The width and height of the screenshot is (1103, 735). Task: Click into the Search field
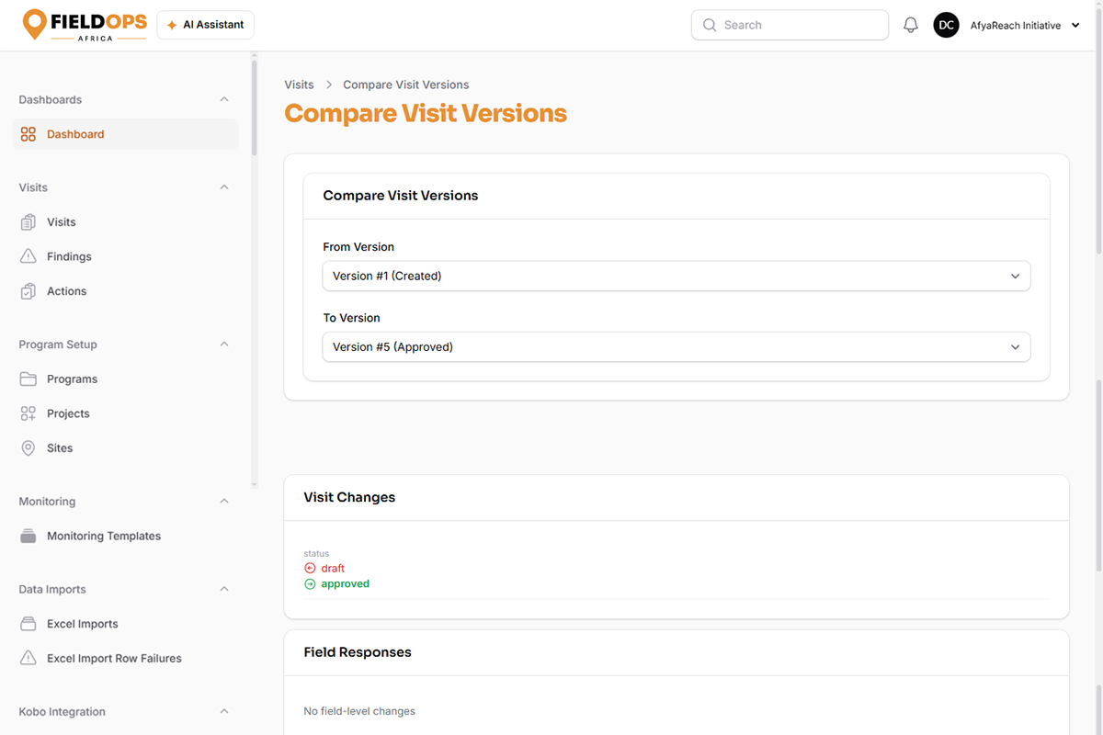[x=790, y=25]
